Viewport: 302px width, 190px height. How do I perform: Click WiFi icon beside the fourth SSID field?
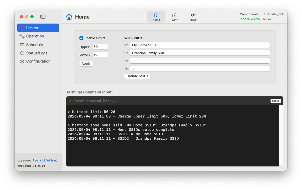click(126, 69)
